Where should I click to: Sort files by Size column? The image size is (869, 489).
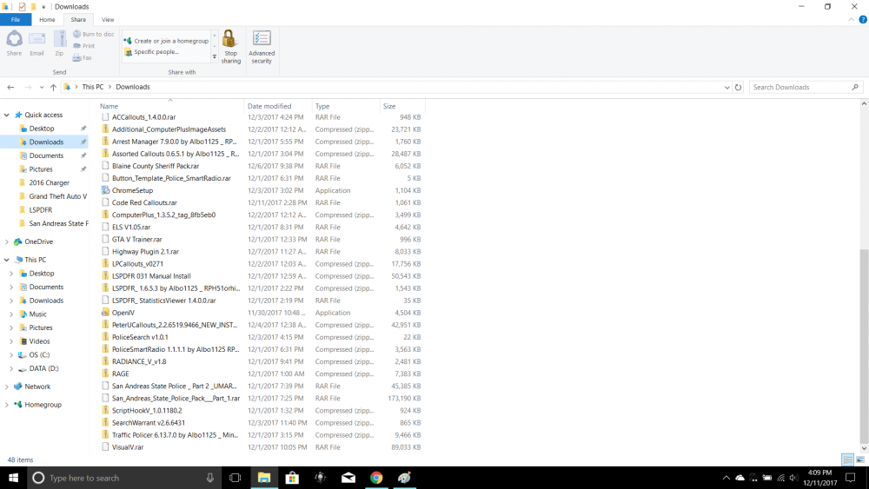(402, 106)
